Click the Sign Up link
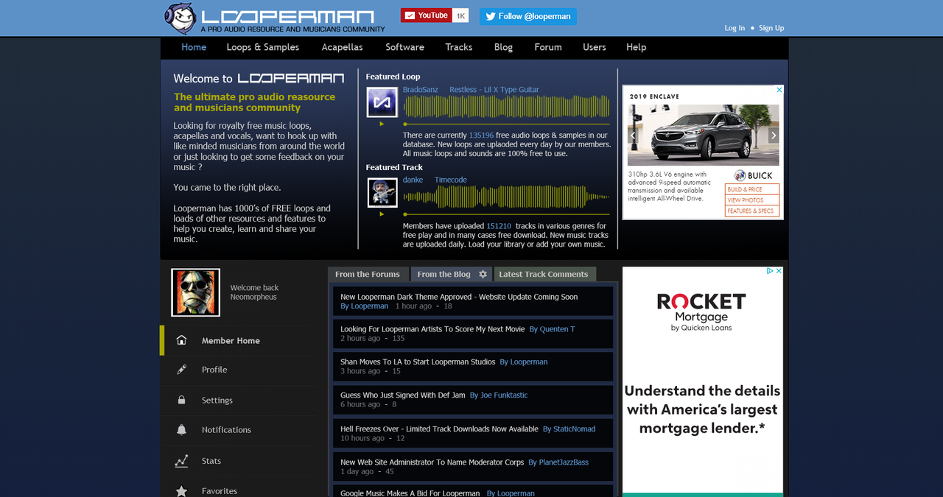The width and height of the screenshot is (943, 497). click(771, 28)
